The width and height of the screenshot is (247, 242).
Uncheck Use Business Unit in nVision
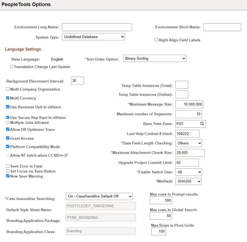click(x=8, y=106)
